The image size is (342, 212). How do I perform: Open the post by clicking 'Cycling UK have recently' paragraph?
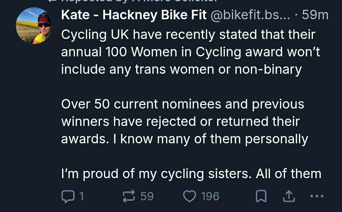188,34
